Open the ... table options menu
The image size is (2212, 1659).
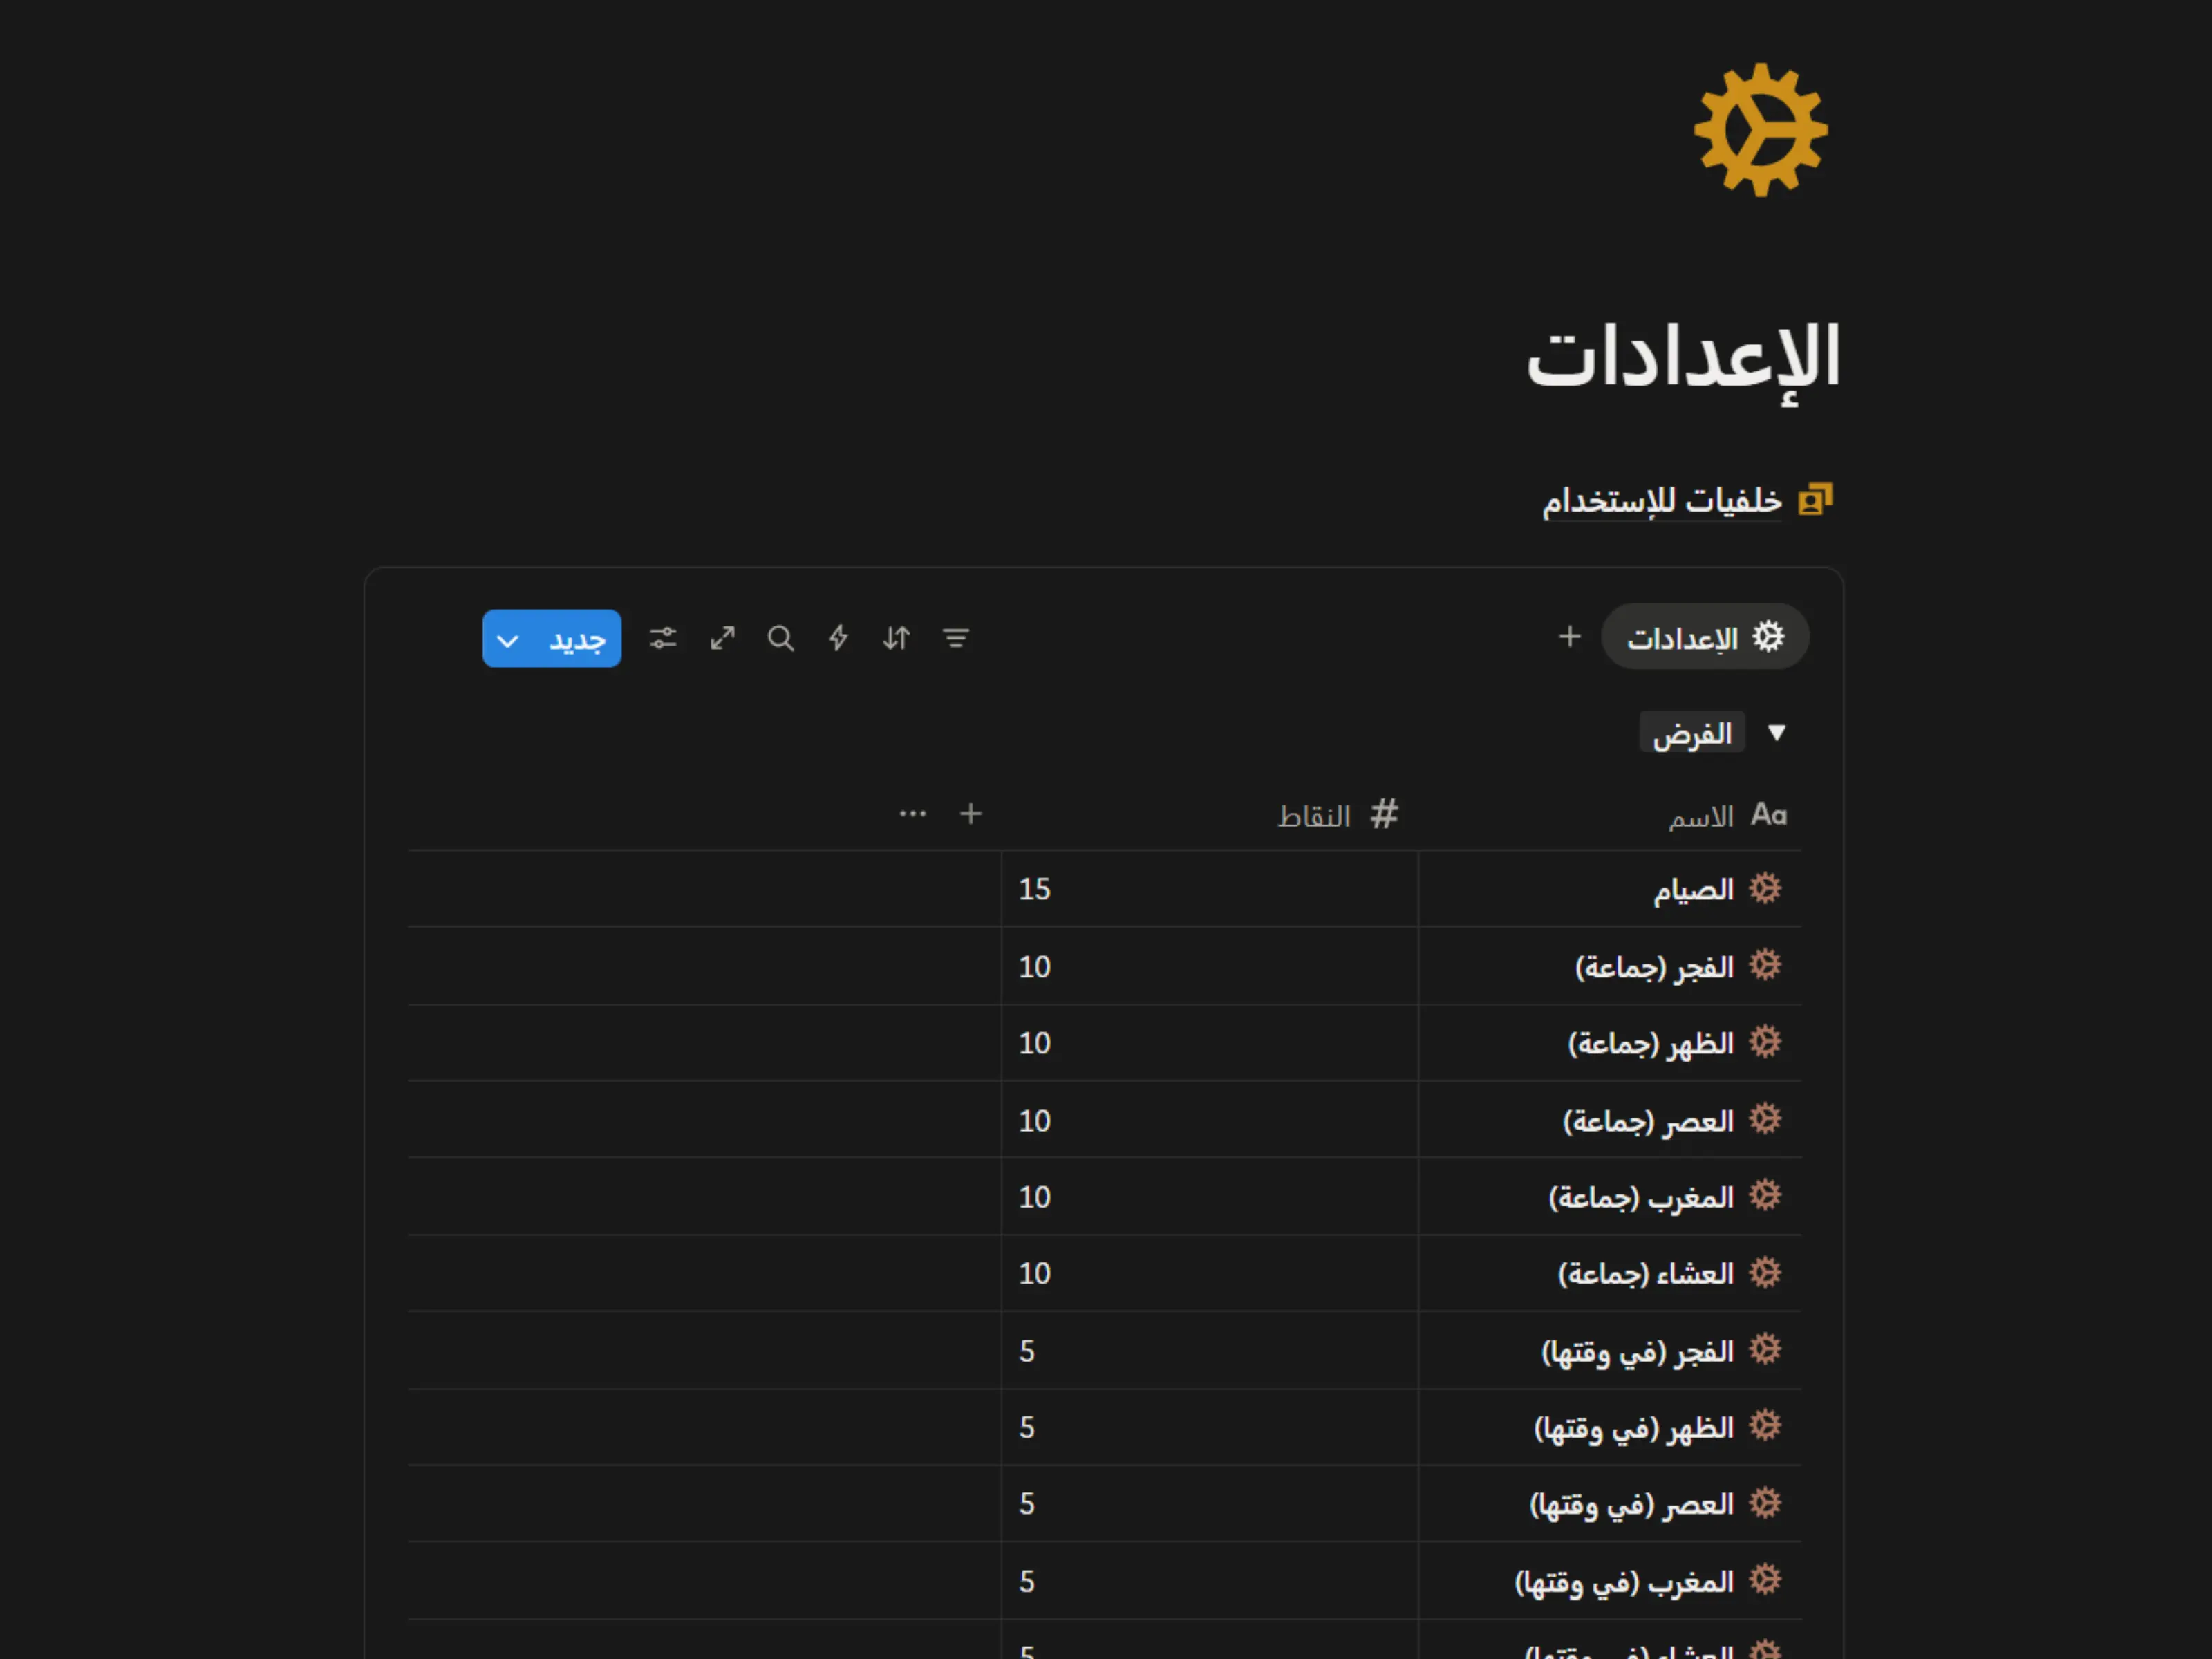click(x=912, y=813)
